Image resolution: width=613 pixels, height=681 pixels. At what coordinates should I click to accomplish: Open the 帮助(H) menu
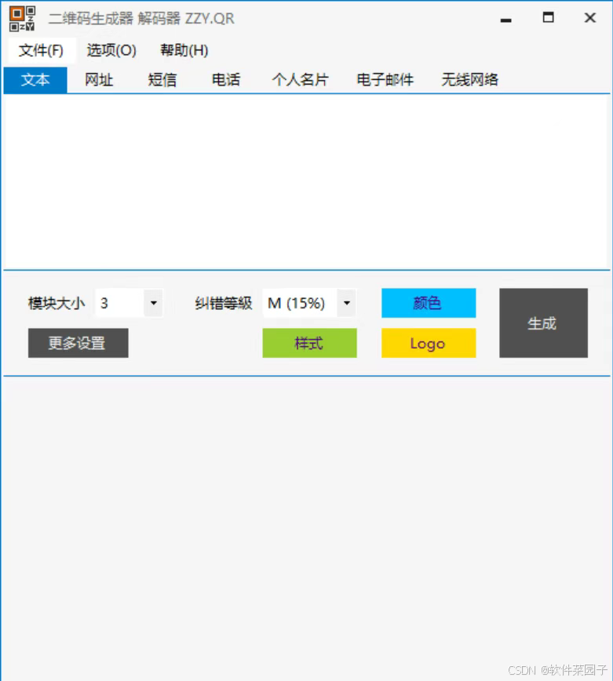[184, 50]
